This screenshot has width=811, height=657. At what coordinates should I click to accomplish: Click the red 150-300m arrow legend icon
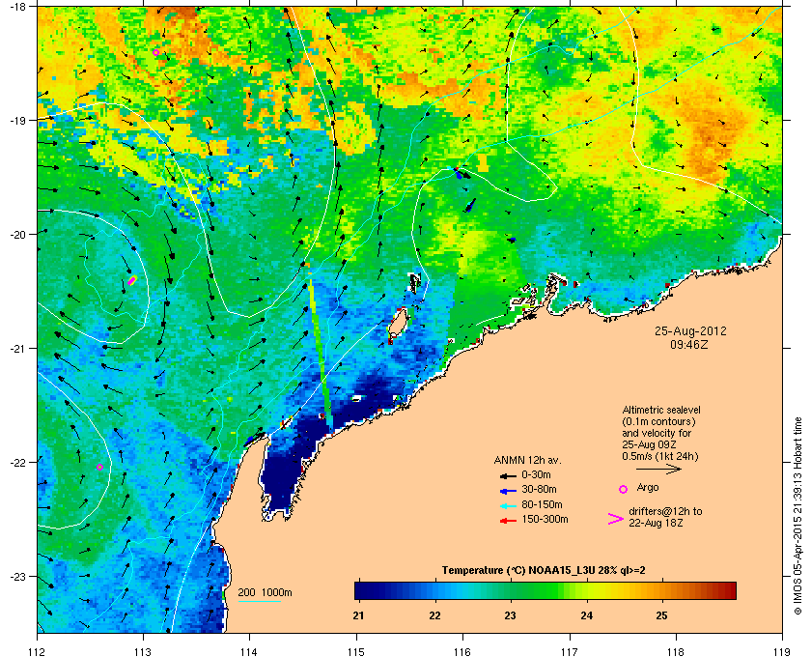(509, 521)
